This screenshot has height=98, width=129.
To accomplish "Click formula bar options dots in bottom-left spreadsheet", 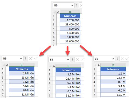I will pyautogui.click(x=26, y=59).
